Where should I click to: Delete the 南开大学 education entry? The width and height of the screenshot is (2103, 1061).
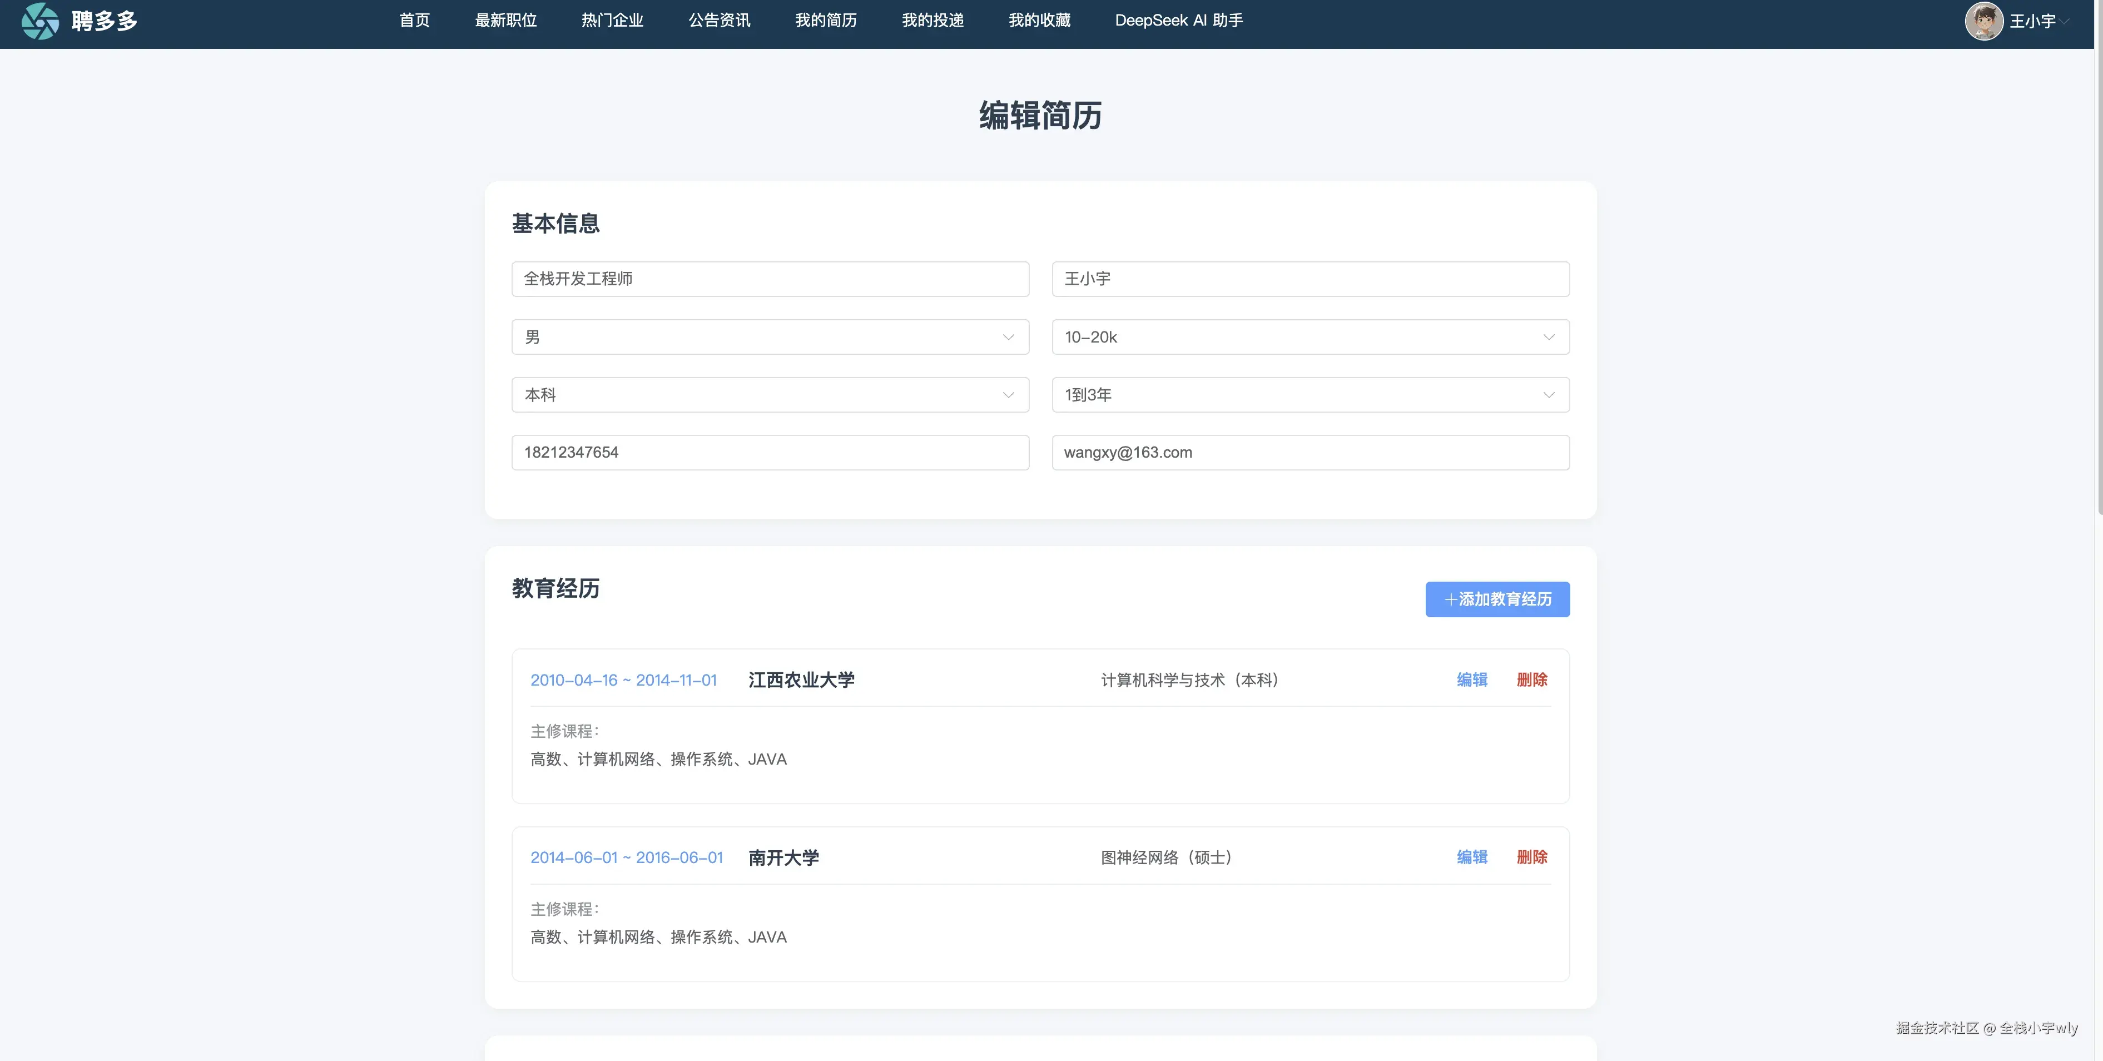(x=1531, y=857)
